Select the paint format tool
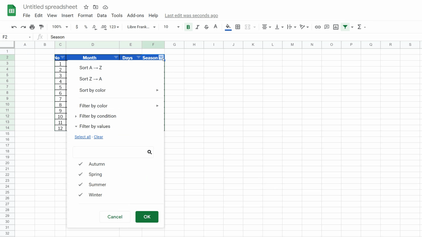Viewport: 422px width, 237px height. 41,27
